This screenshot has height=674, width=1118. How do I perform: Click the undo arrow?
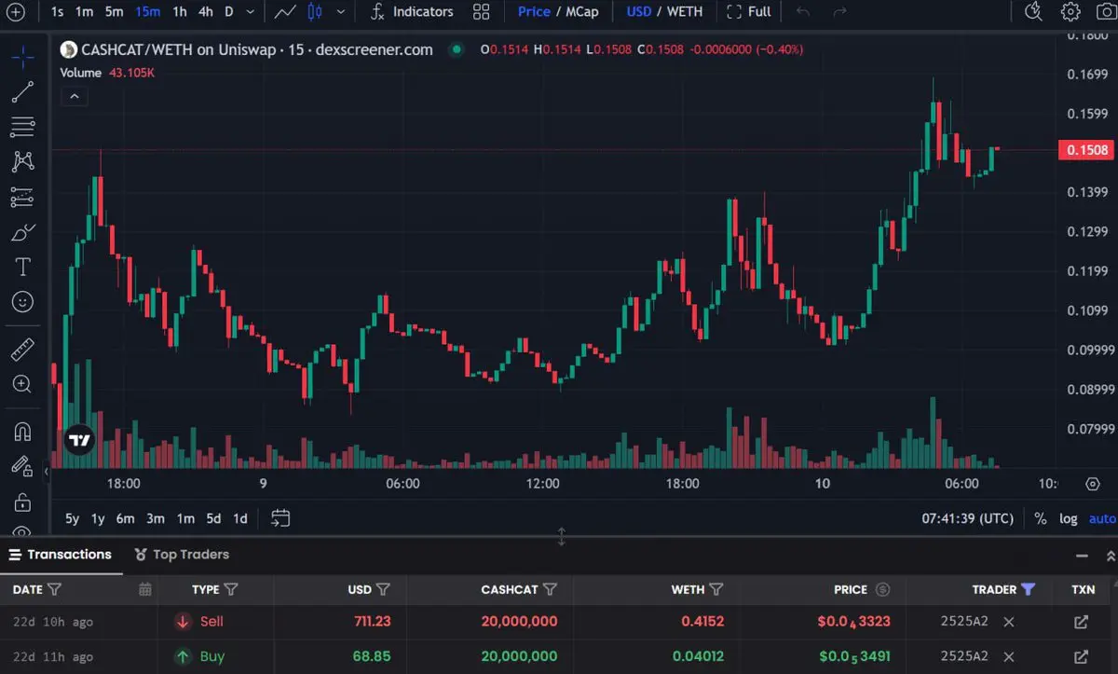(x=803, y=12)
